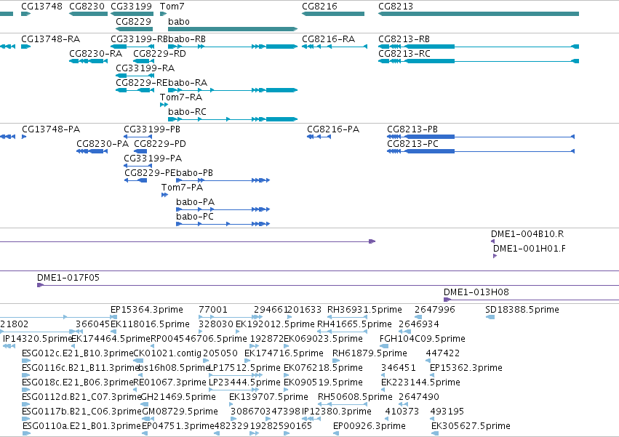This screenshot has height=437, width=619.
Task: Select the CG8230-PA protein label
Action: click(103, 144)
